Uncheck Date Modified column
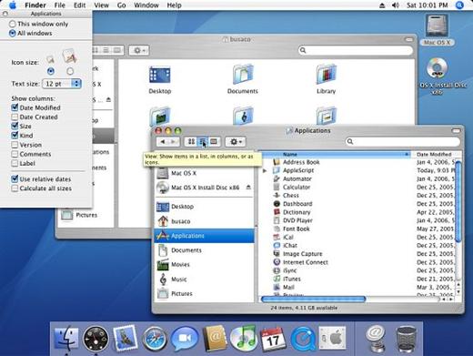This screenshot has height=356, width=473. 15,107
